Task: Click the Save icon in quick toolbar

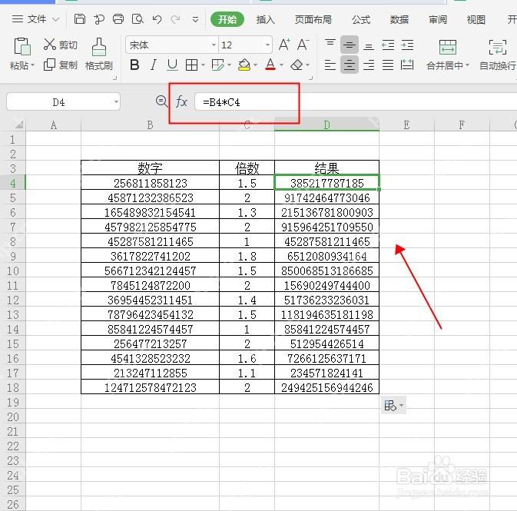Action: [79, 19]
